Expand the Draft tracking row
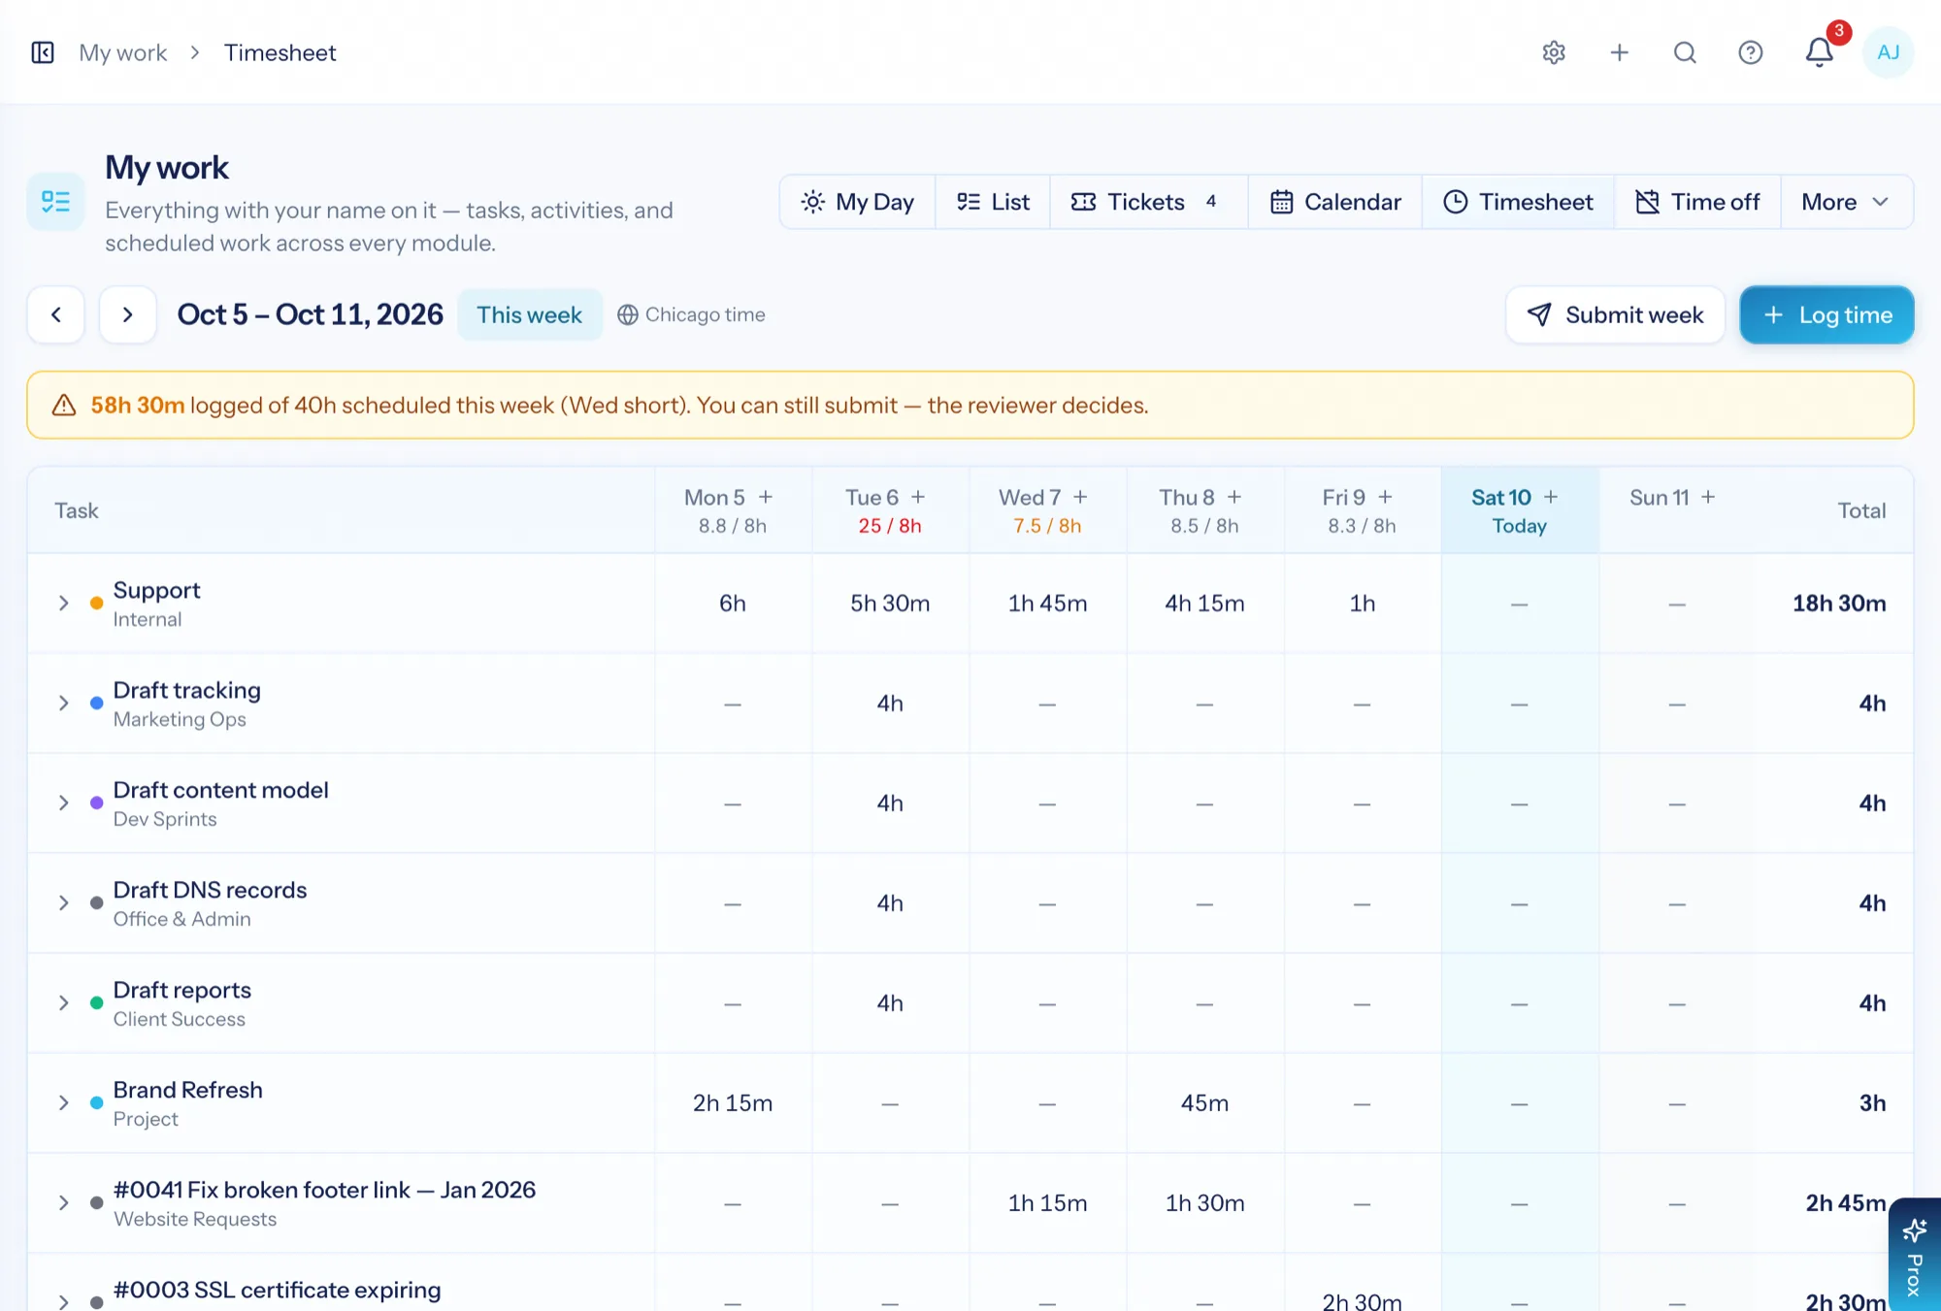The width and height of the screenshot is (1941, 1311). tap(64, 703)
